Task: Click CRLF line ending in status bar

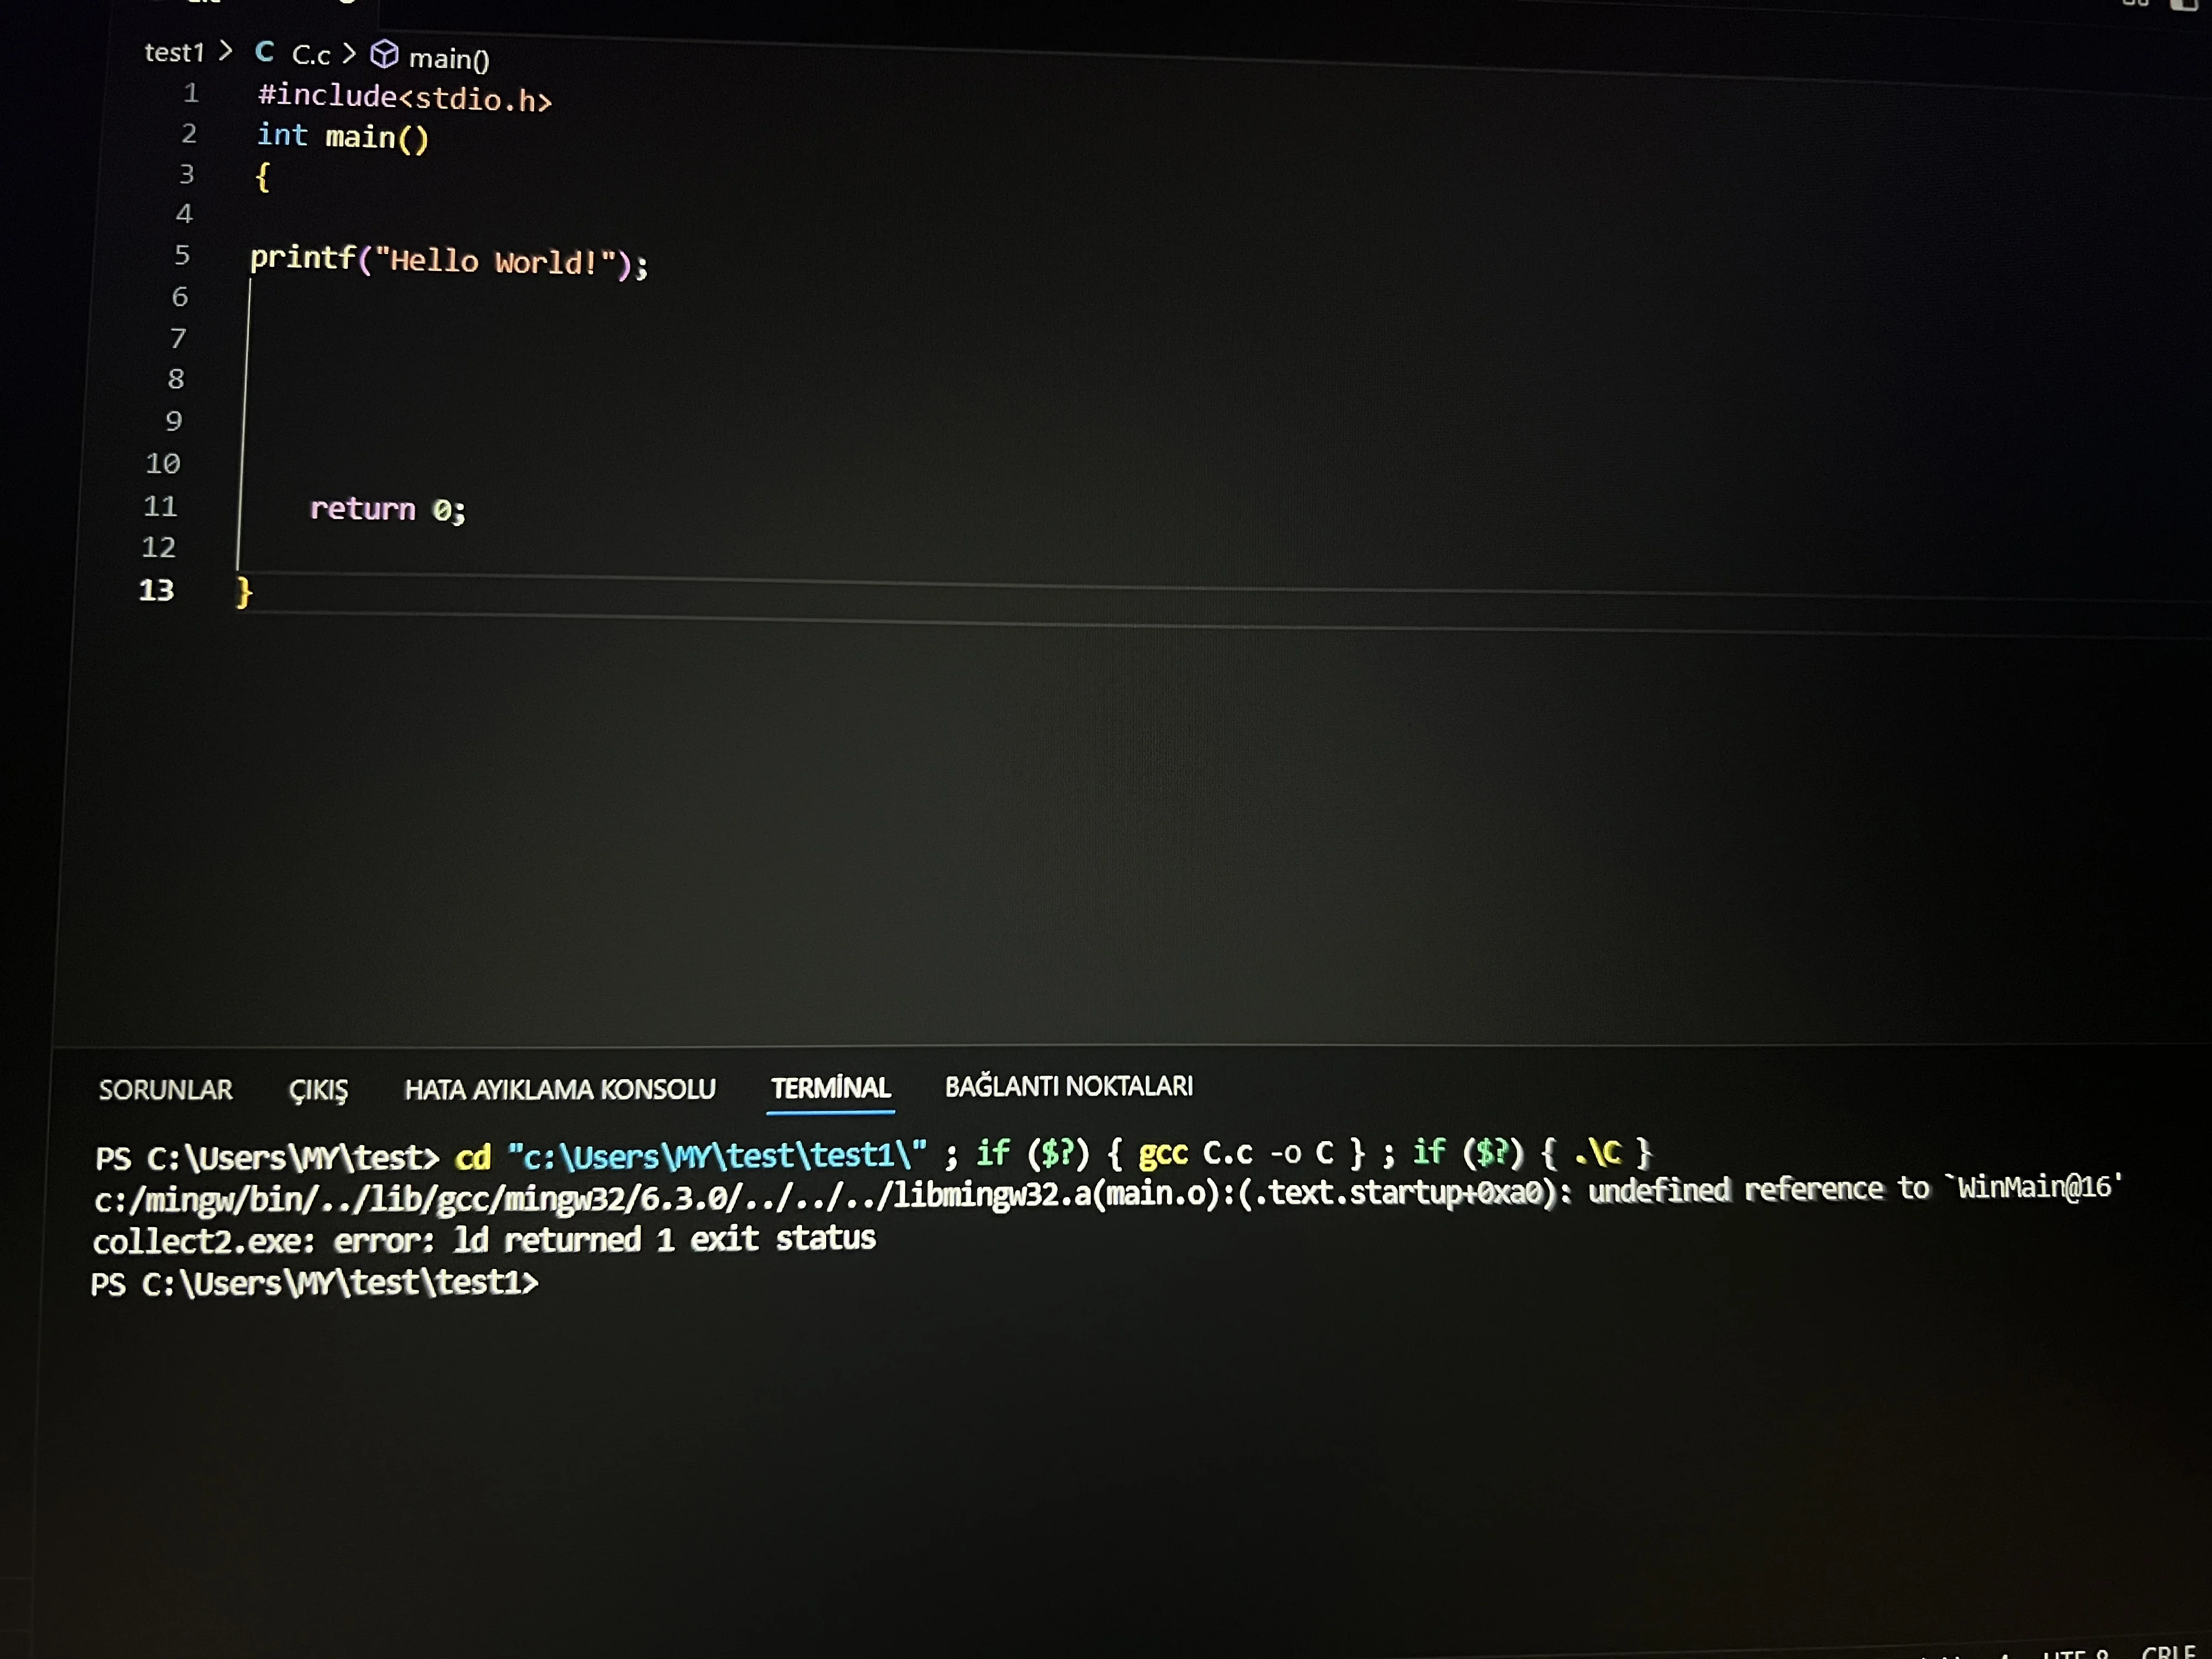Action: pyautogui.click(x=2168, y=1651)
